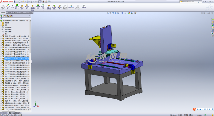Expand the 注解 (Annotations) tree node
This screenshot has width=214, height=116.
pyautogui.click(x=1, y=25)
